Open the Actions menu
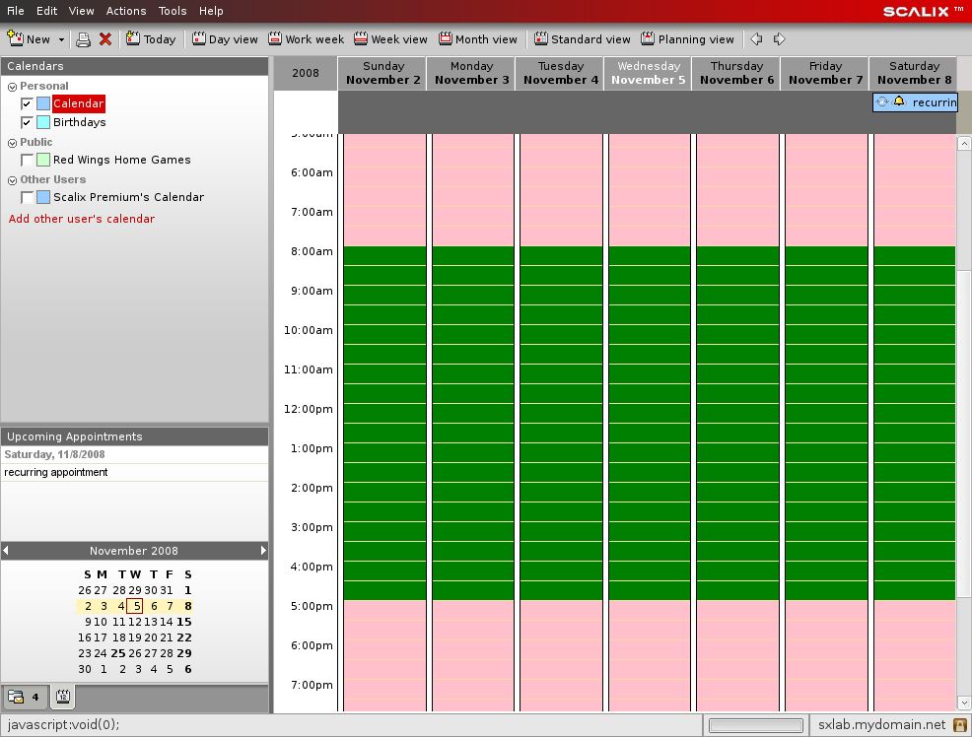Screen dimensions: 972x737 click(125, 11)
